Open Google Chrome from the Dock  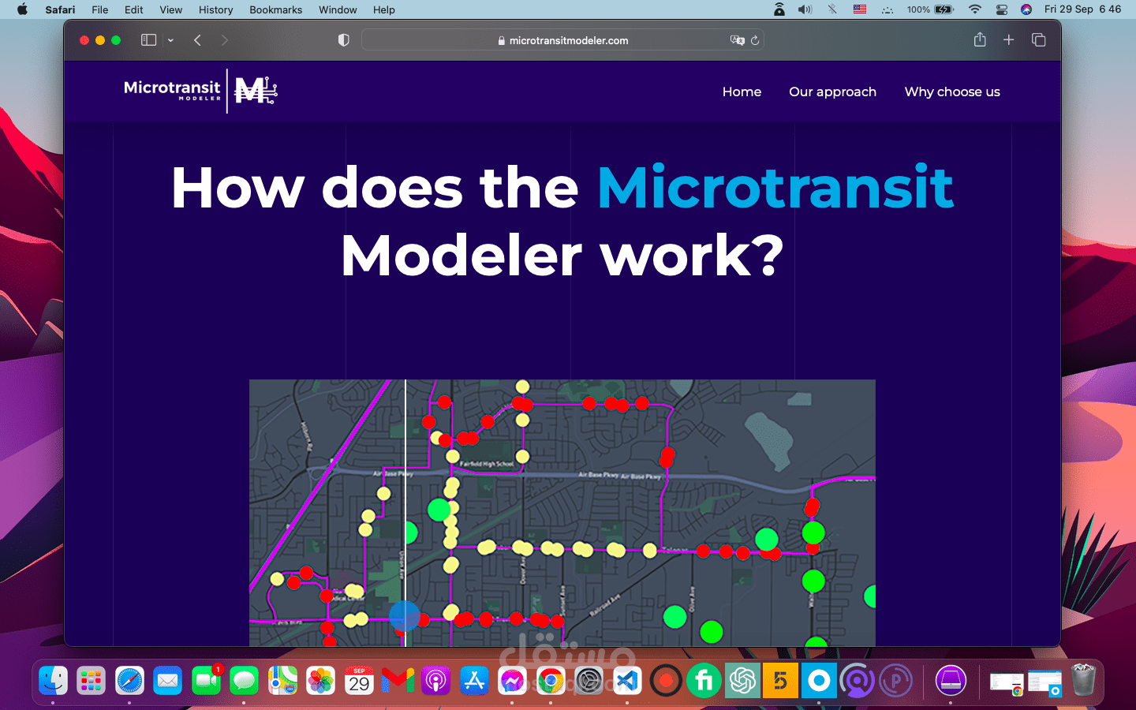[x=551, y=680]
